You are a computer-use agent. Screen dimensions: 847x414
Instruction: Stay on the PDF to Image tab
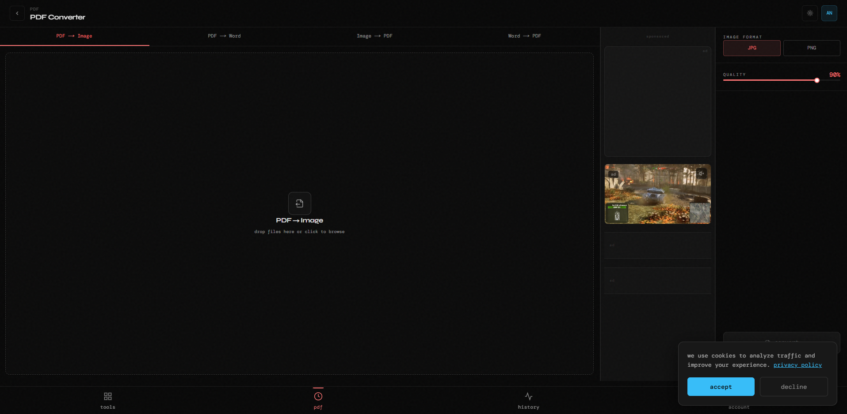(x=74, y=36)
